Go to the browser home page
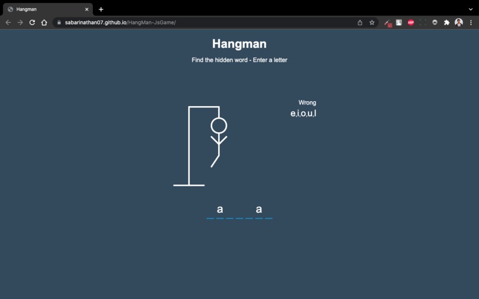The width and height of the screenshot is (479, 299). (x=44, y=23)
